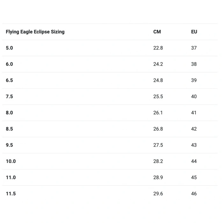Select the 24.2 CM value
The image size is (223, 223).
pyautogui.click(x=158, y=64)
